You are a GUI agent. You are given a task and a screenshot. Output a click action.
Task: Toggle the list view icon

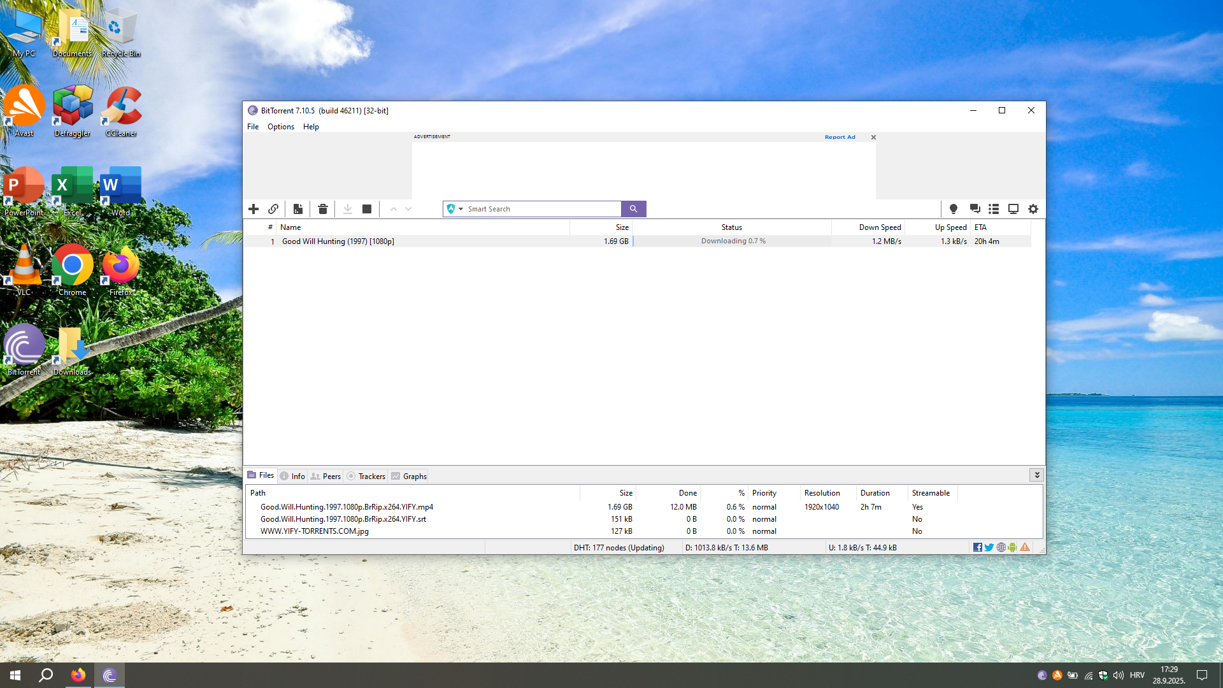pos(994,209)
